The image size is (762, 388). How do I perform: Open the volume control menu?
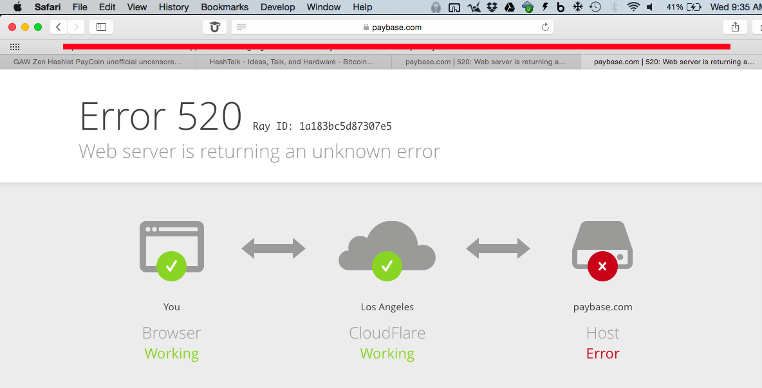[650, 7]
